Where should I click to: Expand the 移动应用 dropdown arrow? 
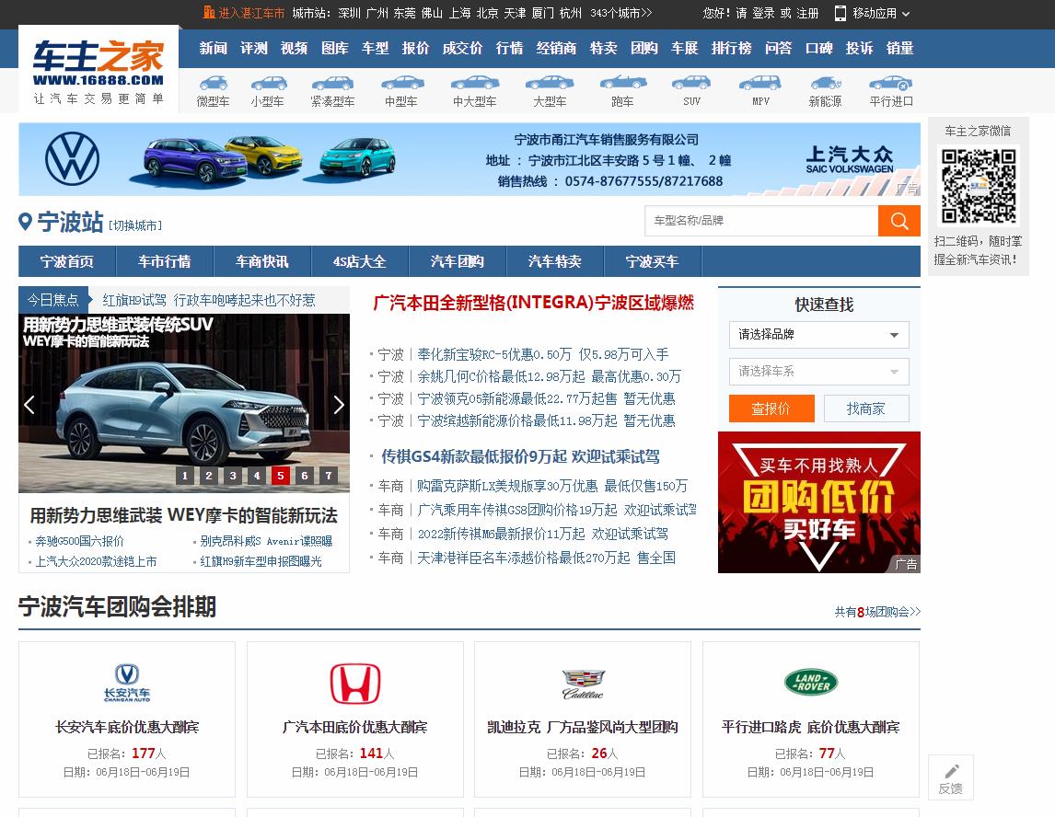906,14
